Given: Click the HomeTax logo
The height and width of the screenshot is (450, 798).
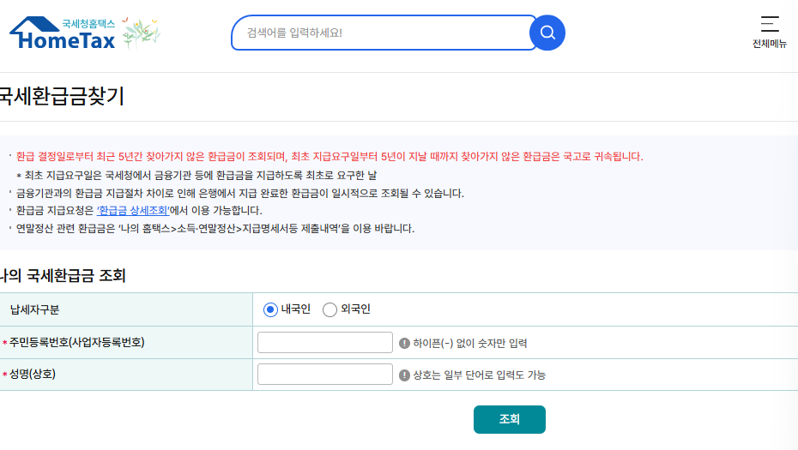Looking at the screenshot, I should tap(63, 33).
